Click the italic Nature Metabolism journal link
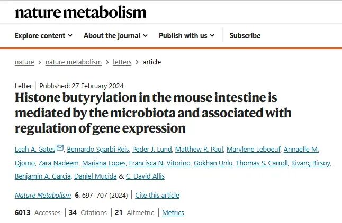The width and height of the screenshot is (342, 223). [x=43, y=195]
